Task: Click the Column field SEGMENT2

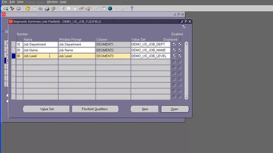Action: click(x=113, y=50)
